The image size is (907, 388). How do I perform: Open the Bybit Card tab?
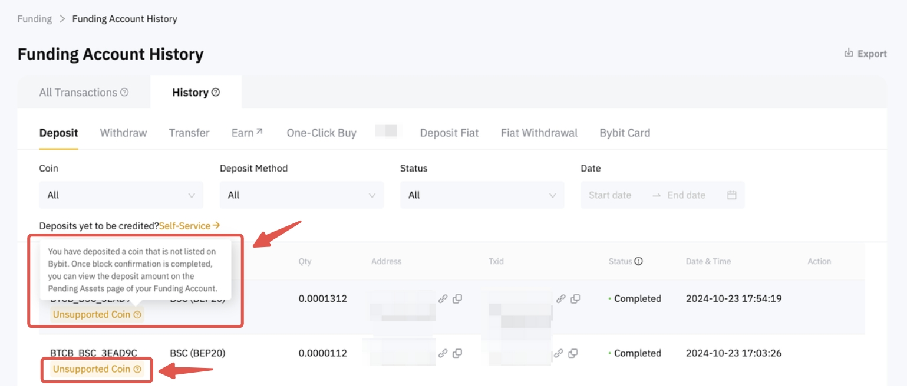[x=625, y=133]
